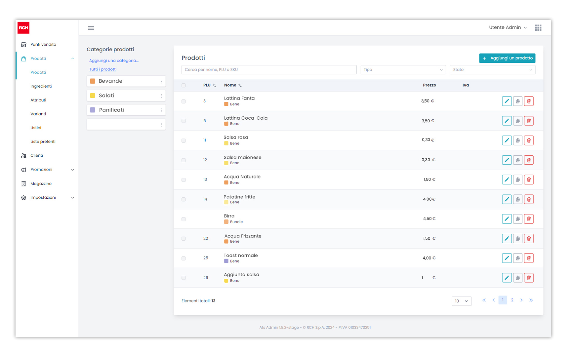Click the RCH logo
Screen dimensions: 572x357
[23, 28]
